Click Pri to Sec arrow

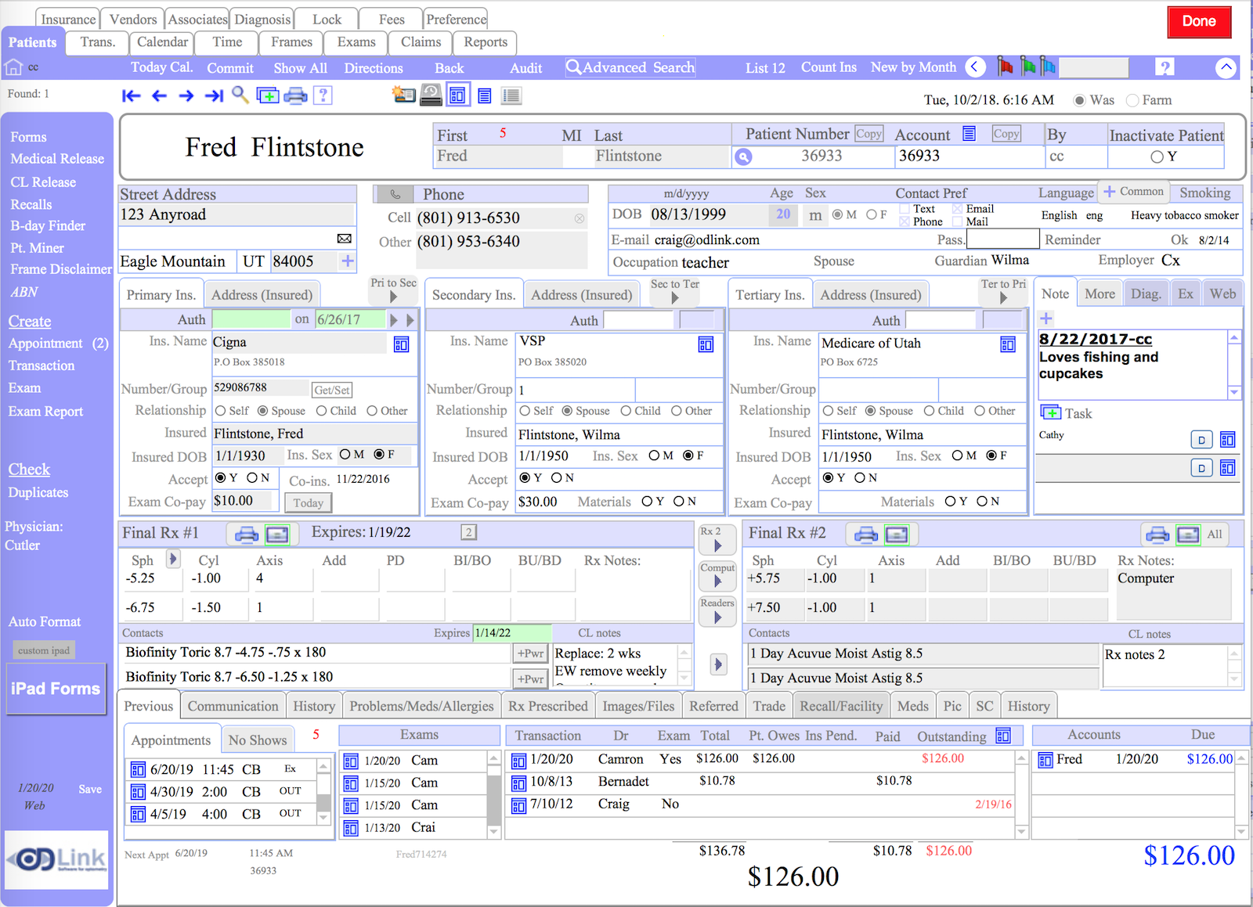393,297
